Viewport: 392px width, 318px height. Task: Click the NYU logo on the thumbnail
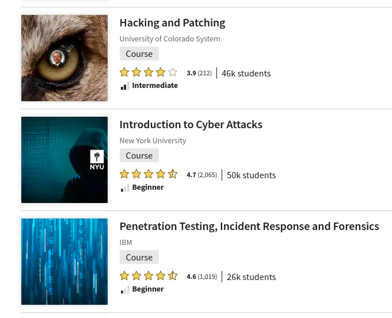coord(97,160)
